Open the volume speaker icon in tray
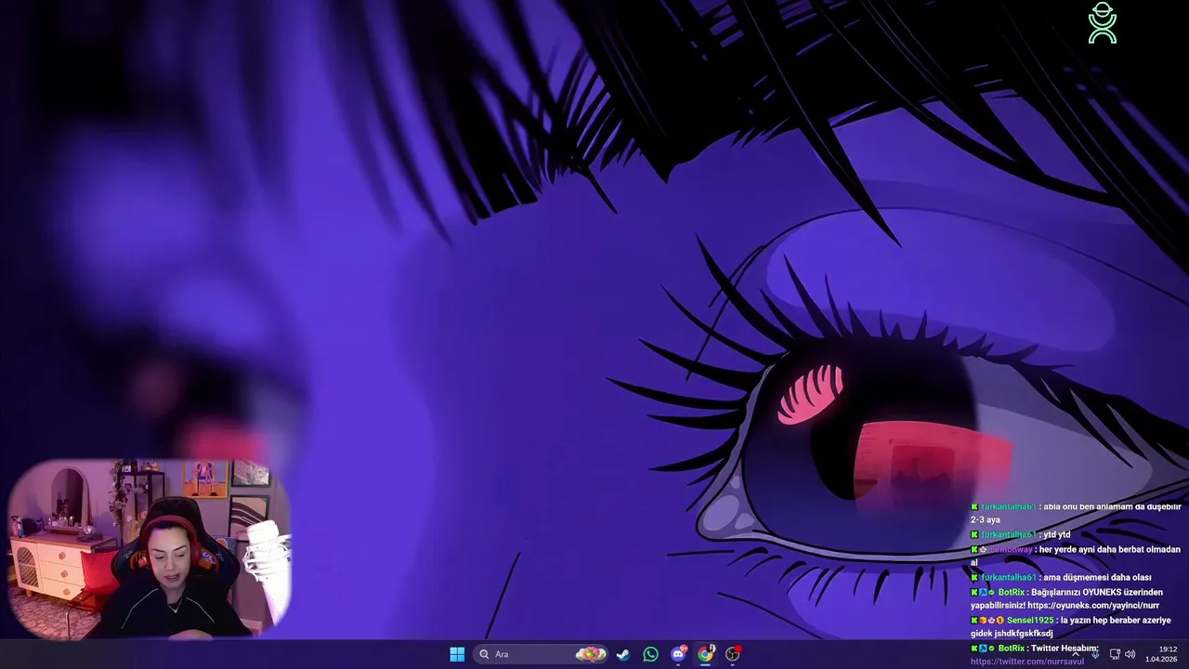The height and width of the screenshot is (669, 1189). point(1130,654)
